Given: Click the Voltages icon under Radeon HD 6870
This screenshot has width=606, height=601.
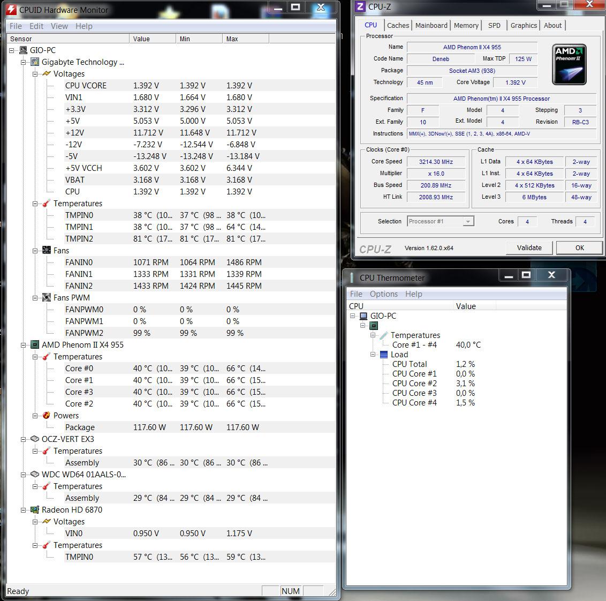Looking at the screenshot, I should click(47, 521).
